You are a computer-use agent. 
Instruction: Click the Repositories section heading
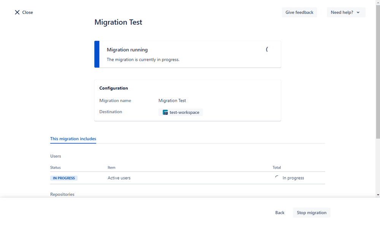[62, 194]
